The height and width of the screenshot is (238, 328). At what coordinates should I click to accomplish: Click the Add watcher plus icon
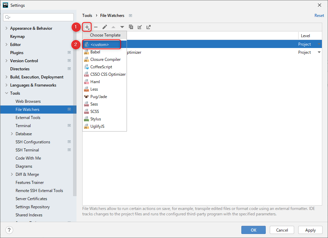pyautogui.click(x=87, y=27)
